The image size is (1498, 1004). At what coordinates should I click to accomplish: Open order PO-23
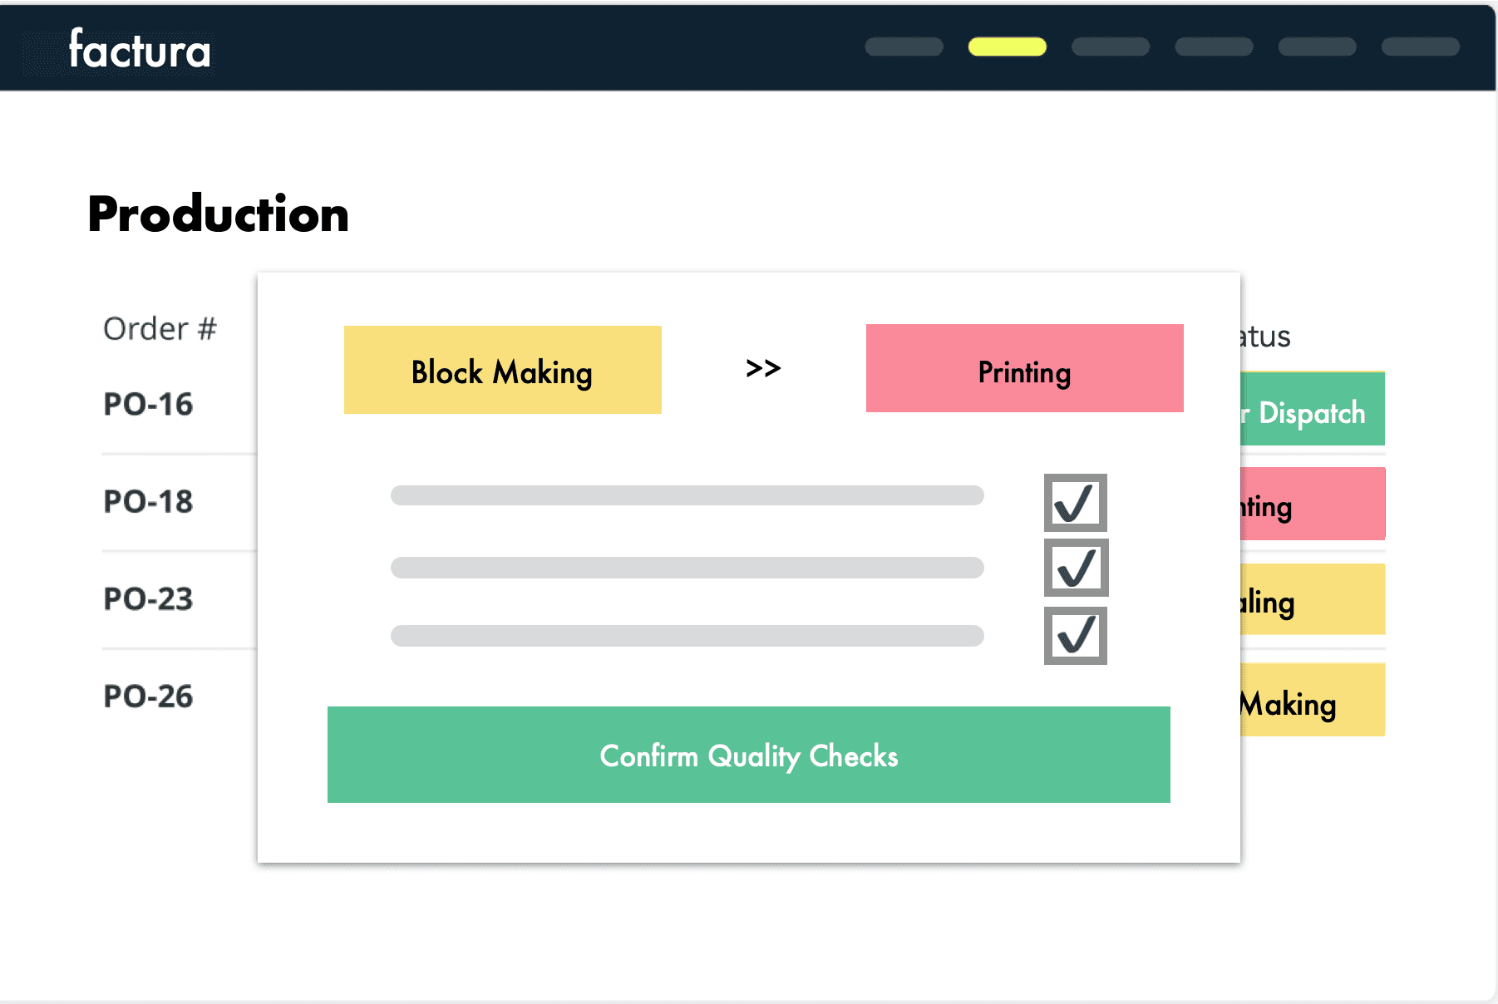pyautogui.click(x=148, y=599)
